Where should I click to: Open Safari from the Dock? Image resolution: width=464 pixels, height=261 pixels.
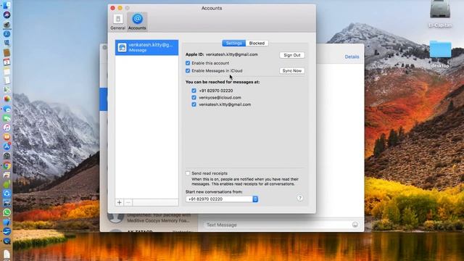pos(7,34)
